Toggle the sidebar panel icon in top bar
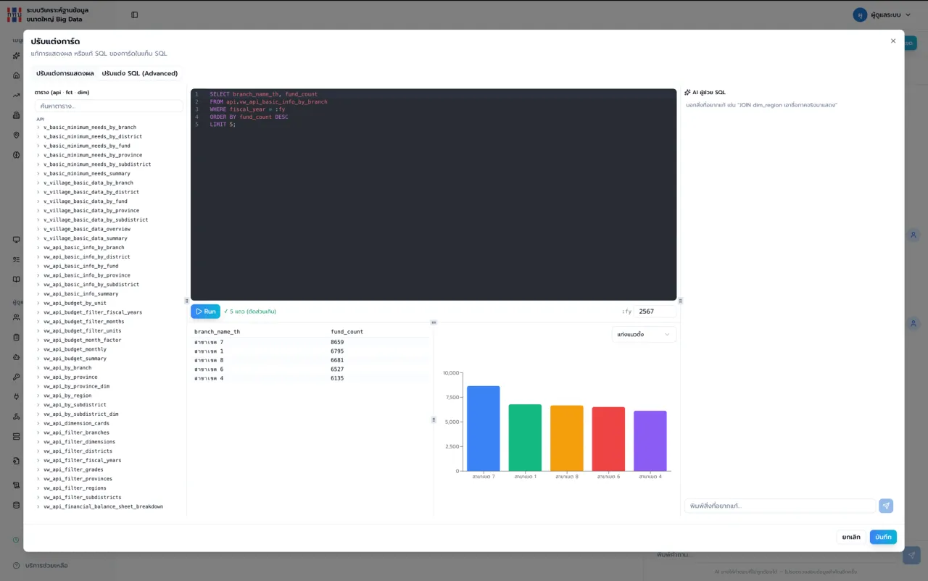 point(134,14)
